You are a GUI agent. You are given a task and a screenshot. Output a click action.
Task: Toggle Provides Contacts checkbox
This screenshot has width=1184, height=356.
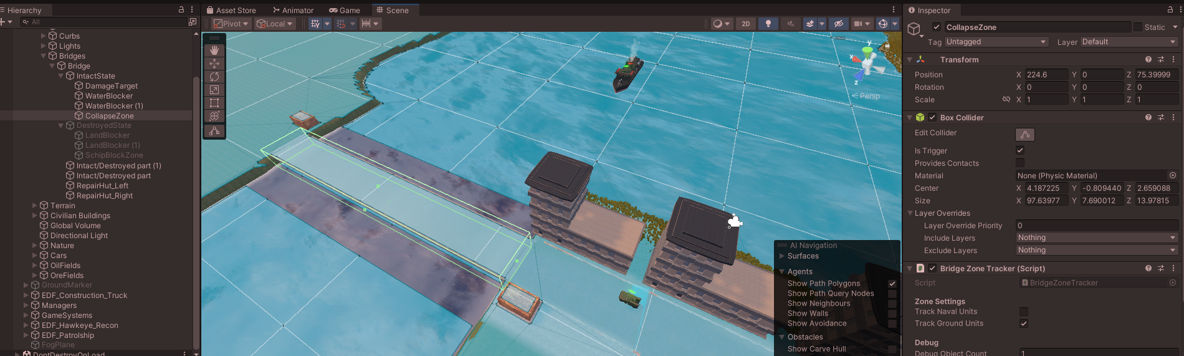tap(1020, 163)
